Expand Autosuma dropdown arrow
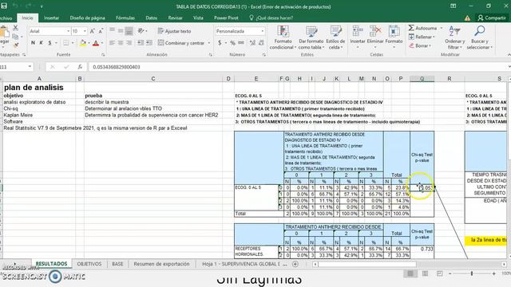The width and height of the screenshot is (511, 287). click(x=442, y=29)
